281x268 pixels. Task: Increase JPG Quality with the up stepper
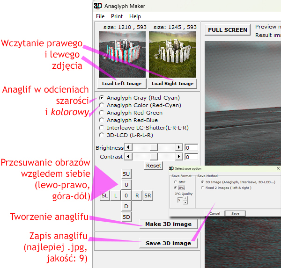[x=185, y=198]
